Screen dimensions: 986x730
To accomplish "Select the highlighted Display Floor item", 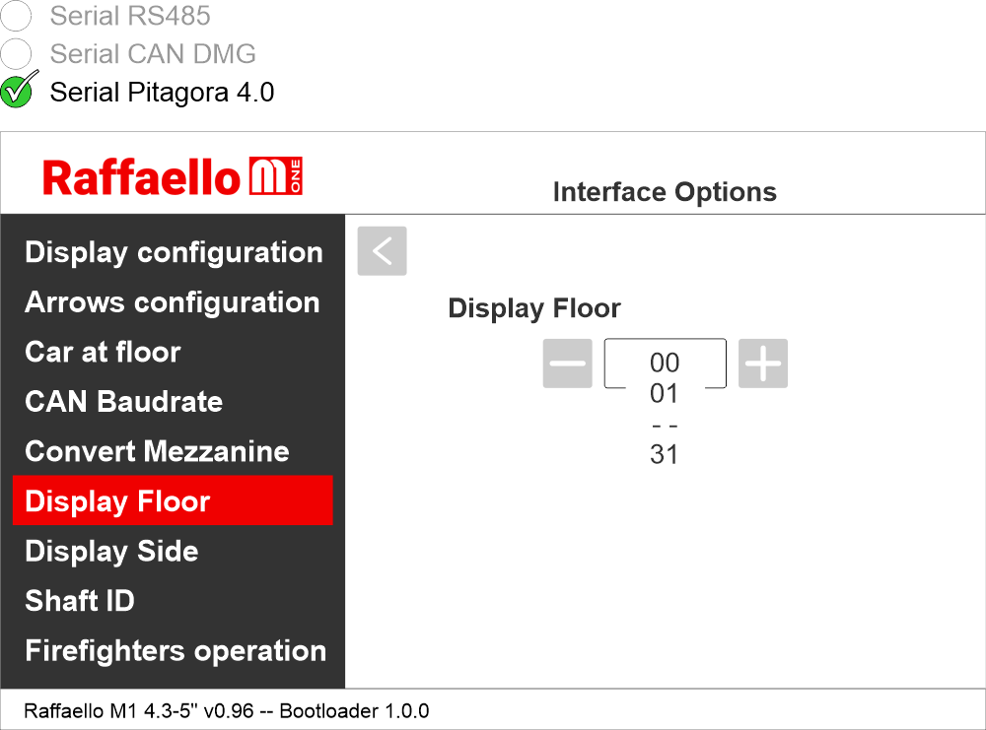I will 173,501.
